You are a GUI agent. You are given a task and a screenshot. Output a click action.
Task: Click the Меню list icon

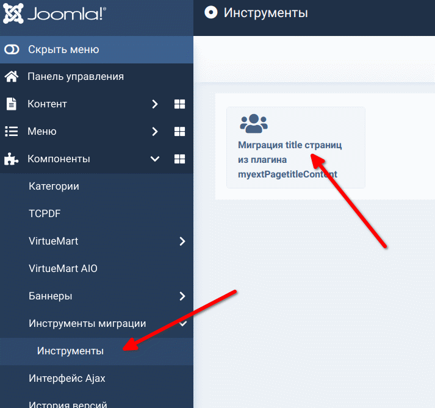[12, 132]
